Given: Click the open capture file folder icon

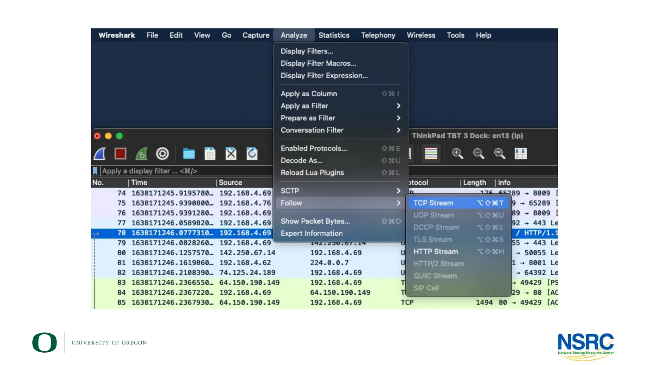Looking at the screenshot, I should (189, 154).
